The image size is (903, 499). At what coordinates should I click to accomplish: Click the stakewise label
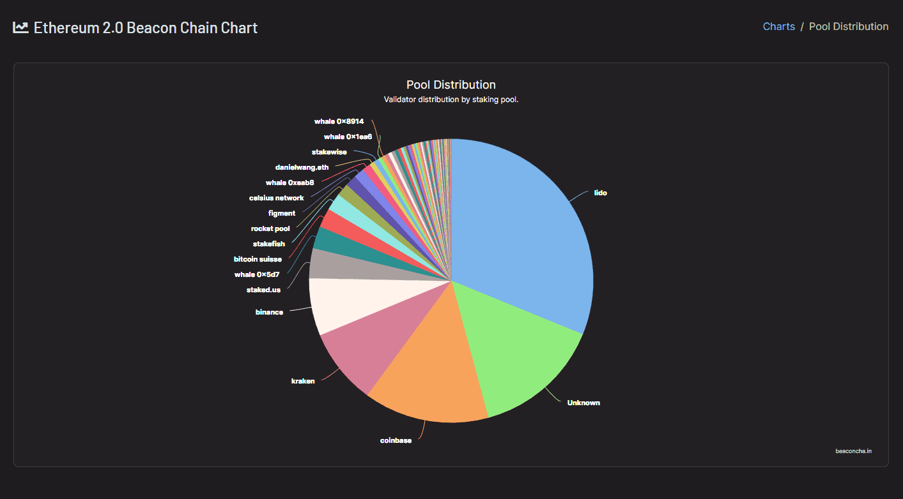pos(329,152)
